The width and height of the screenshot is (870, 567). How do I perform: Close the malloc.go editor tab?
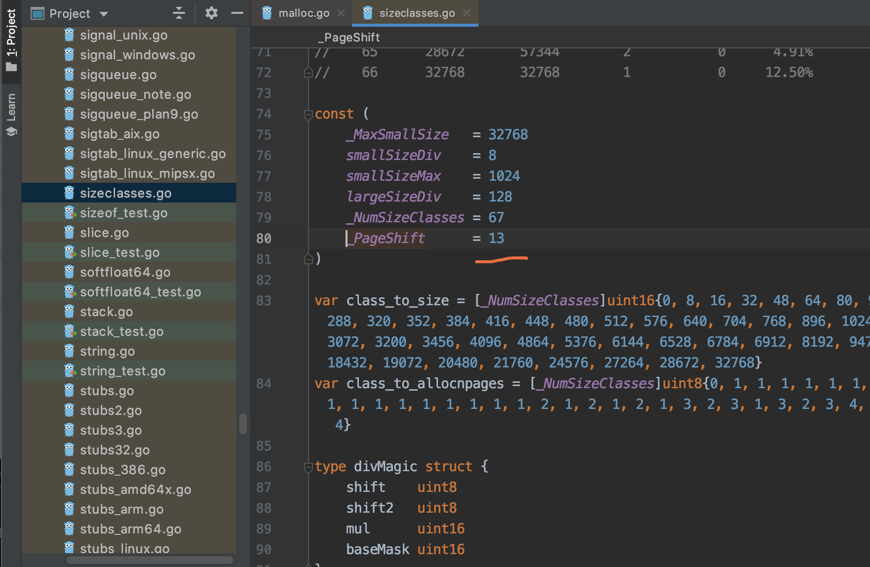341,13
